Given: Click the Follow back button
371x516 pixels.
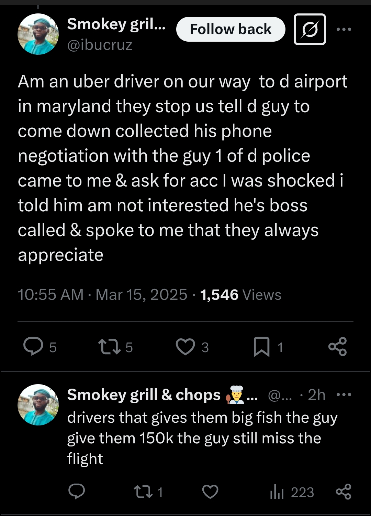Looking at the screenshot, I should click(231, 29).
